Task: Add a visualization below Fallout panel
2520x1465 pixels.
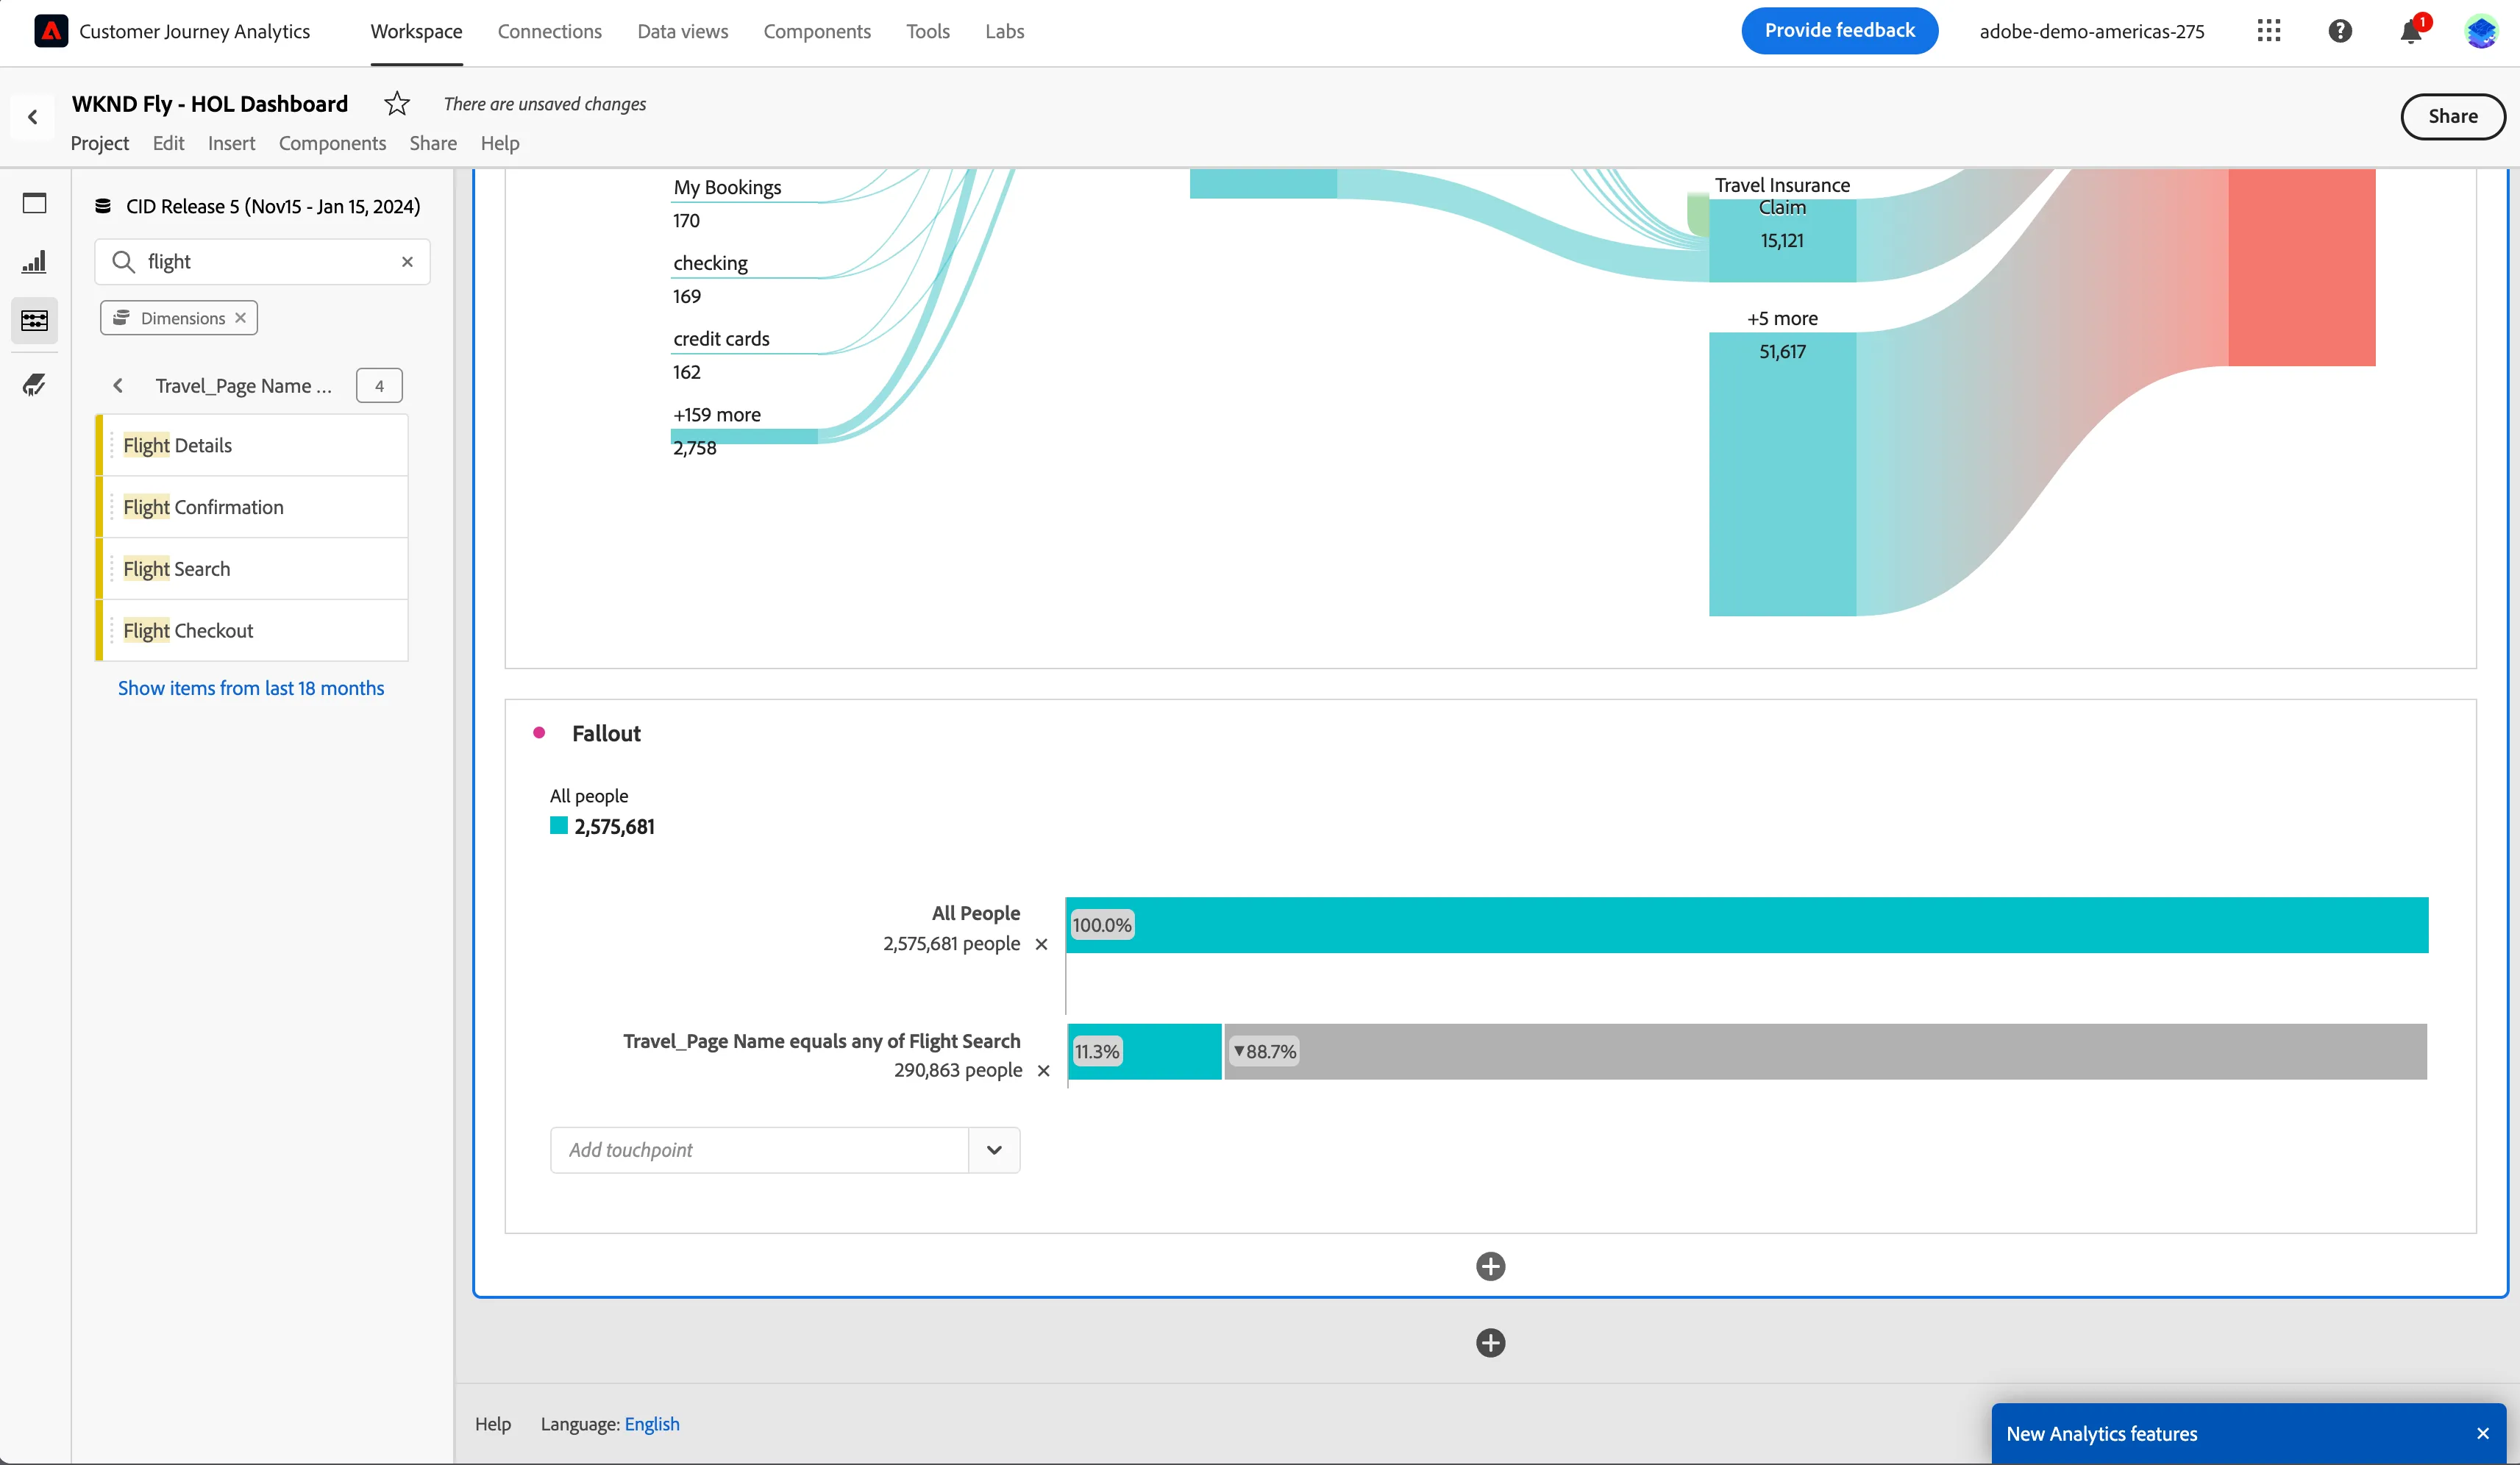Action: coord(1490,1266)
